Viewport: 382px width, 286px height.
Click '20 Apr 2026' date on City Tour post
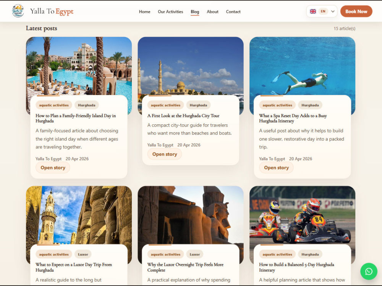point(189,145)
